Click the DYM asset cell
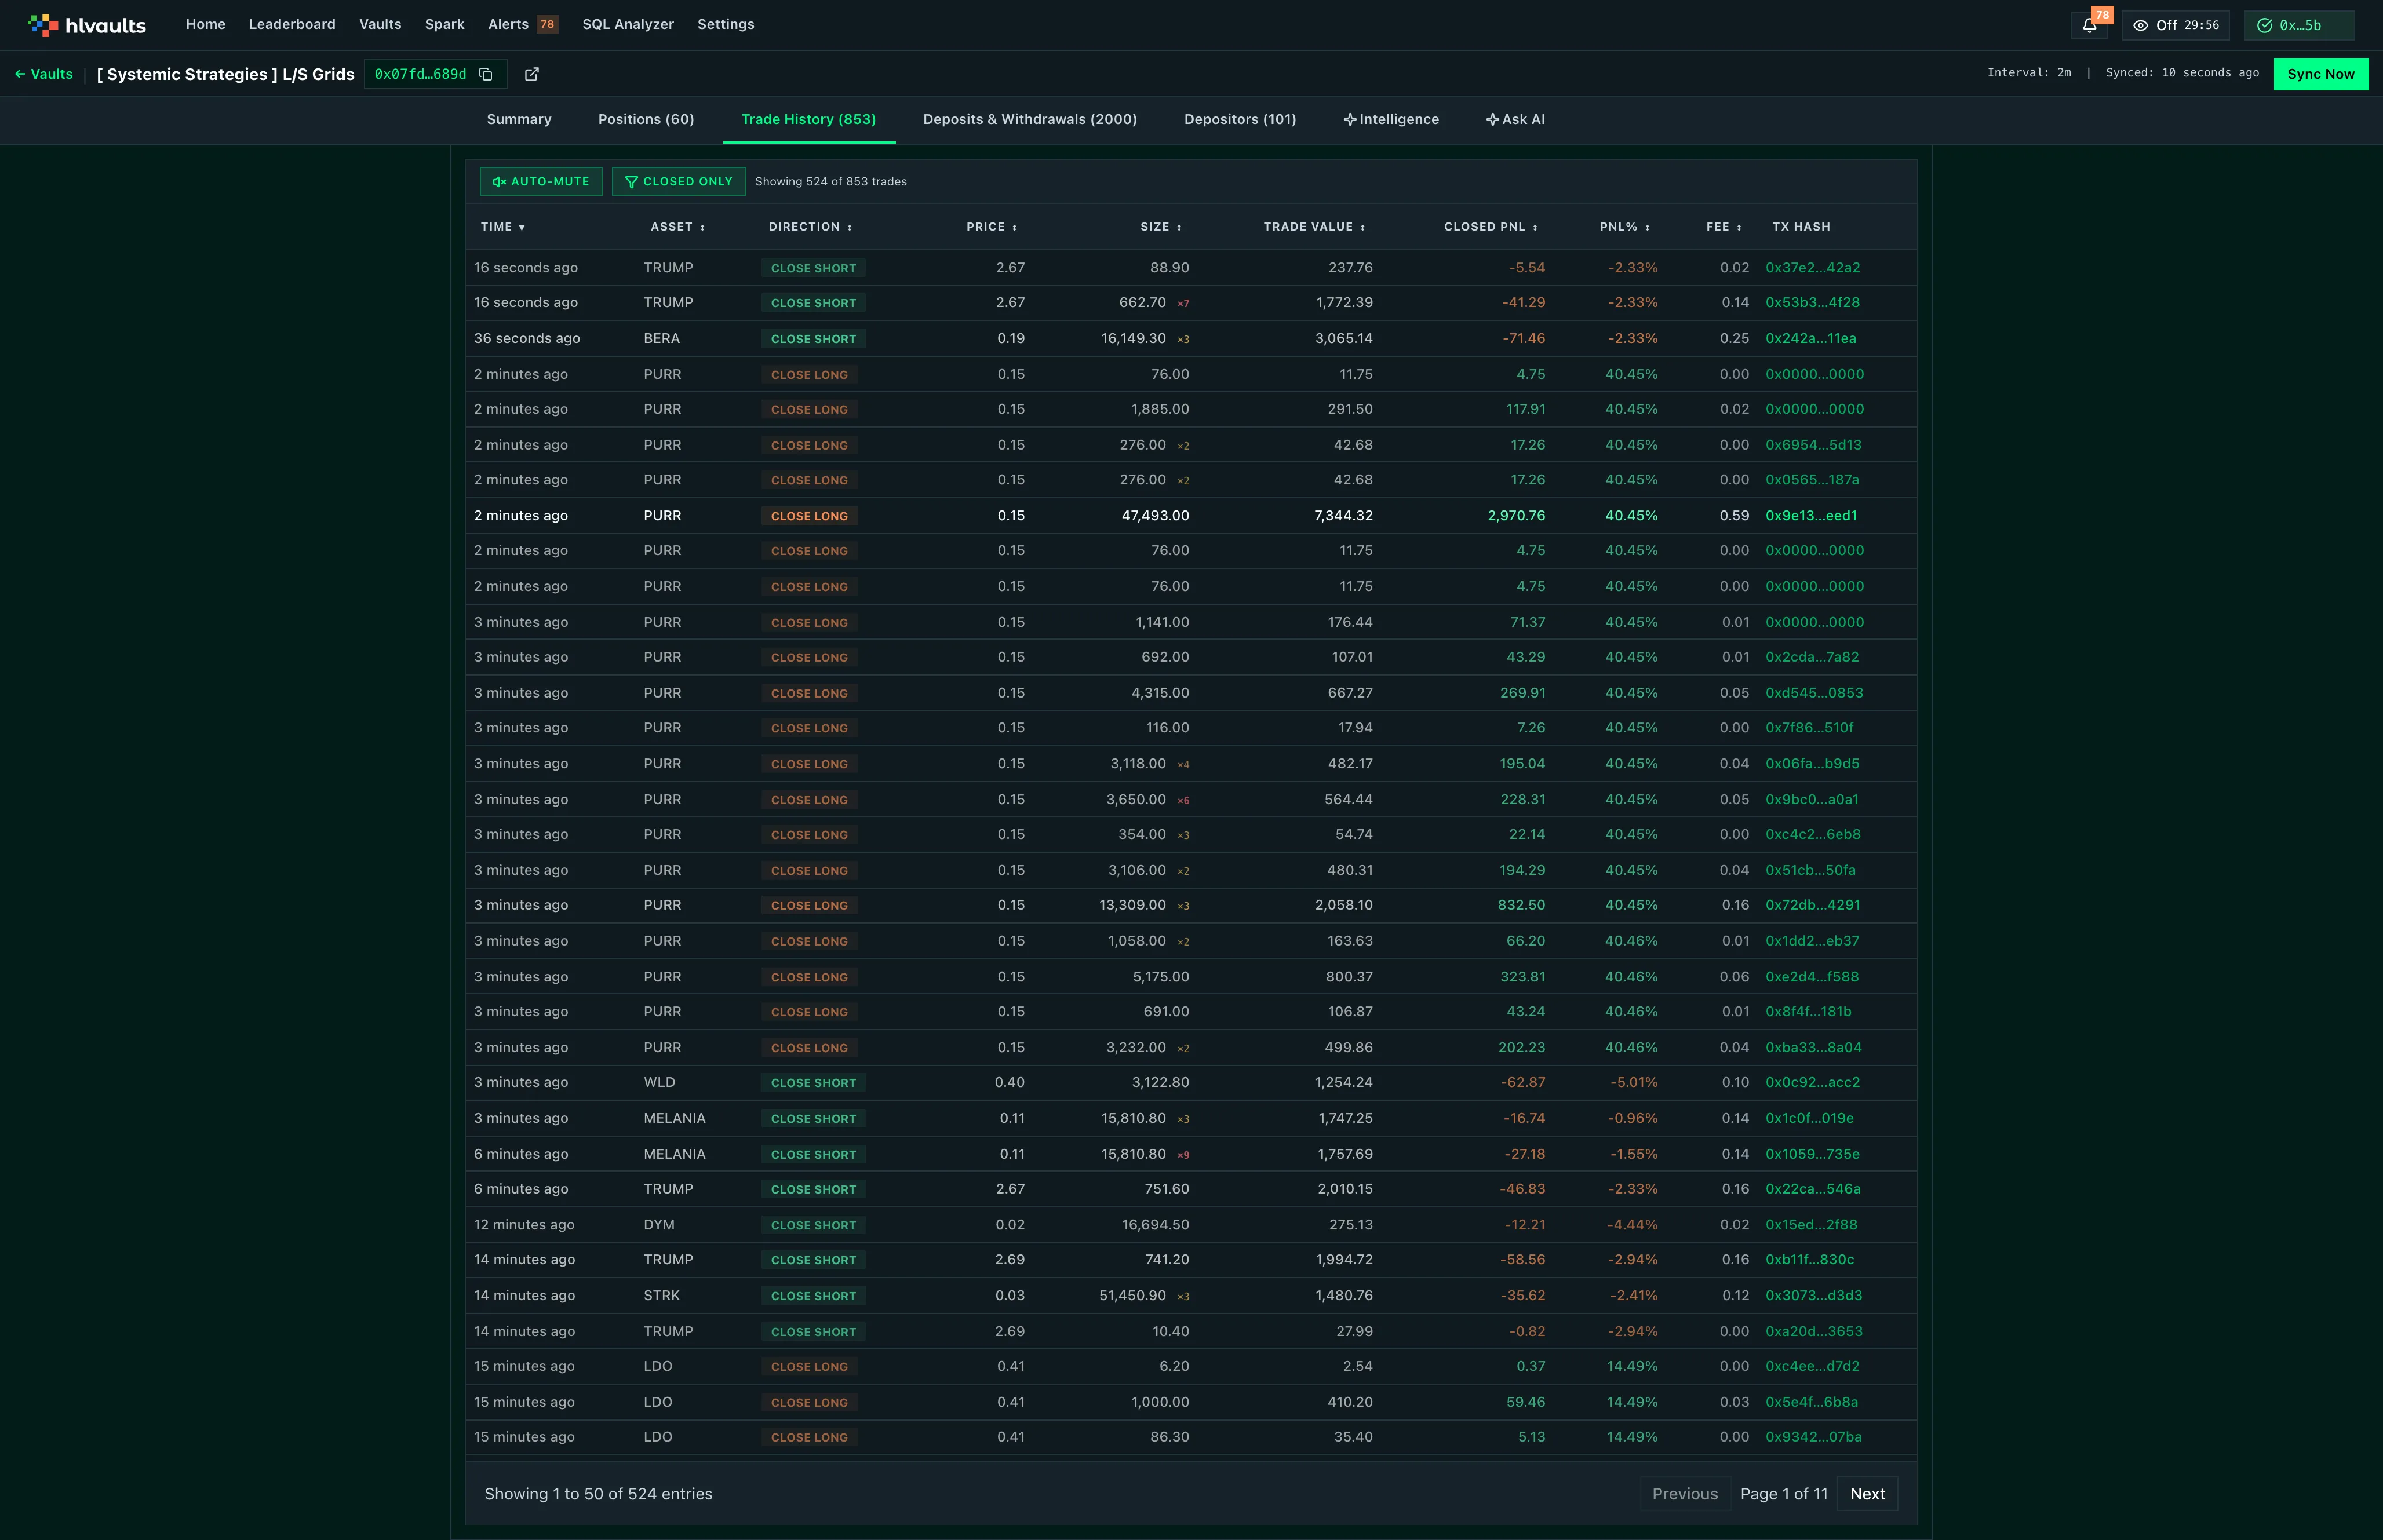The height and width of the screenshot is (1540, 2383). [659, 1225]
